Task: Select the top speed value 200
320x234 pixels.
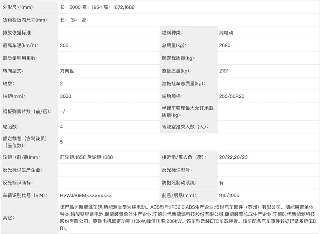Action: coord(64,46)
